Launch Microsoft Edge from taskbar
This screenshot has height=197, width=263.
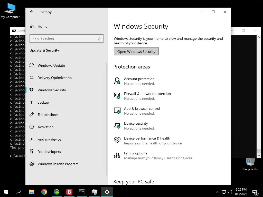click(57, 192)
